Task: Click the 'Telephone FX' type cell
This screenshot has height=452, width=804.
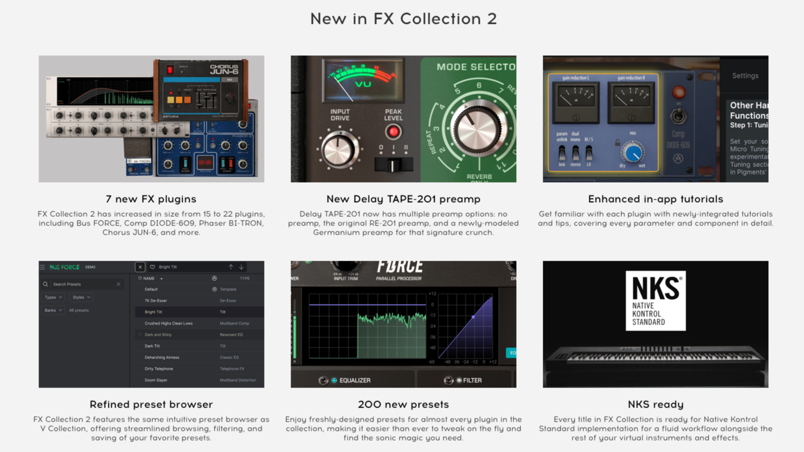Action: click(232, 369)
